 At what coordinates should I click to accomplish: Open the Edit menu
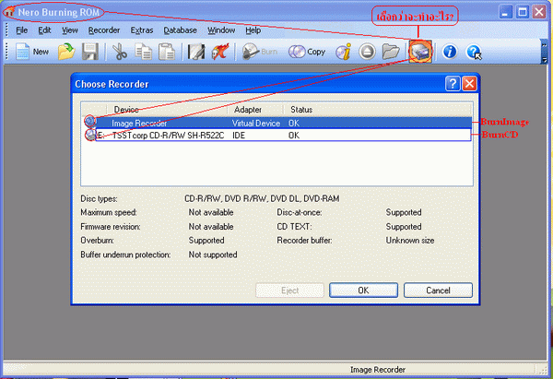(x=44, y=30)
